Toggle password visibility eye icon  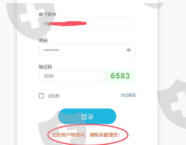[129, 50]
